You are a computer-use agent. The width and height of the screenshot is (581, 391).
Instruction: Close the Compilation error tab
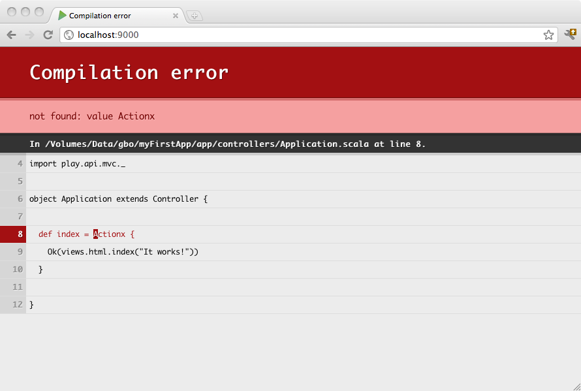pos(176,16)
